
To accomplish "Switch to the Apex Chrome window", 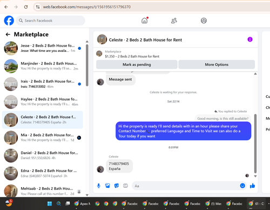I will 82,204.
